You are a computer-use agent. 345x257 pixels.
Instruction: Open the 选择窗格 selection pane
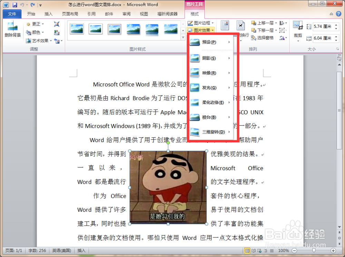(263, 38)
